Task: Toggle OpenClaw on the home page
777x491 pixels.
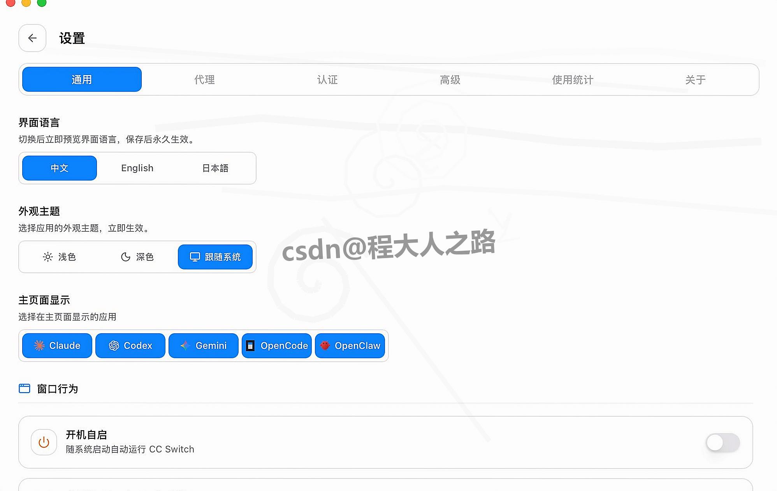Action: (x=350, y=346)
